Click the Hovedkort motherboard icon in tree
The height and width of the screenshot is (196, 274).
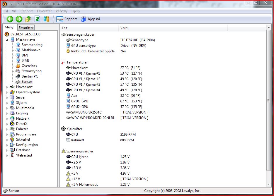[12, 87]
